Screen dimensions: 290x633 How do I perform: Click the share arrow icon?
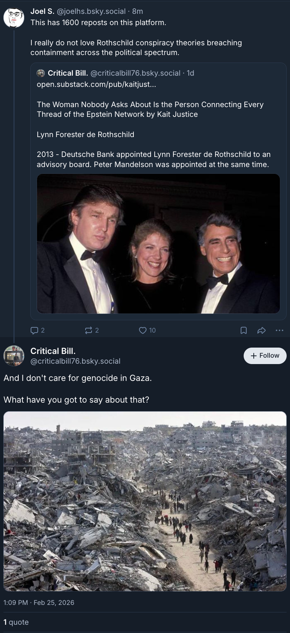(262, 330)
